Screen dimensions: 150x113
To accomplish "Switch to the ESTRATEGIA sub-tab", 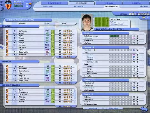I will click(x=79, y=6).
